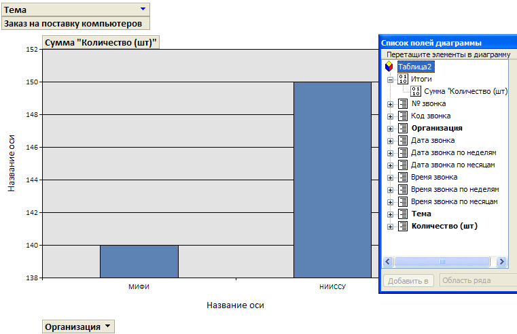
Task: Click the Время звонка по месяцам icon
Action: (403, 201)
